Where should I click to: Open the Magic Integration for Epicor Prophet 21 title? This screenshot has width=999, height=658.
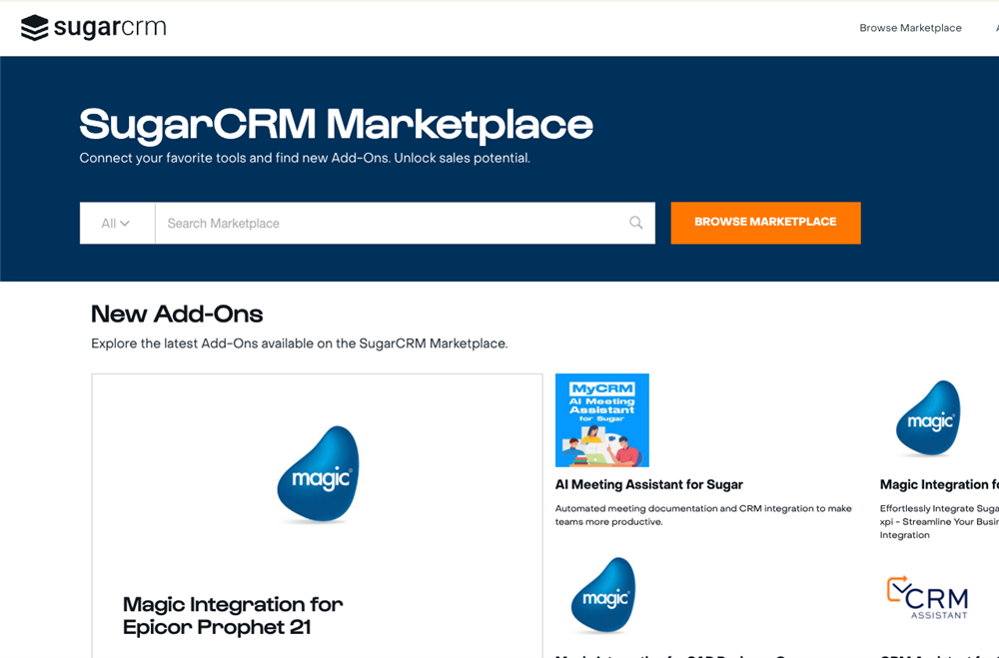tap(233, 616)
